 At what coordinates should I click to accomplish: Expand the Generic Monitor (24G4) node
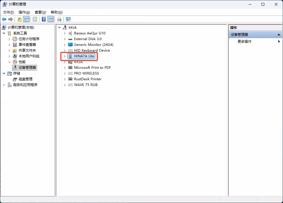(x=65, y=45)
